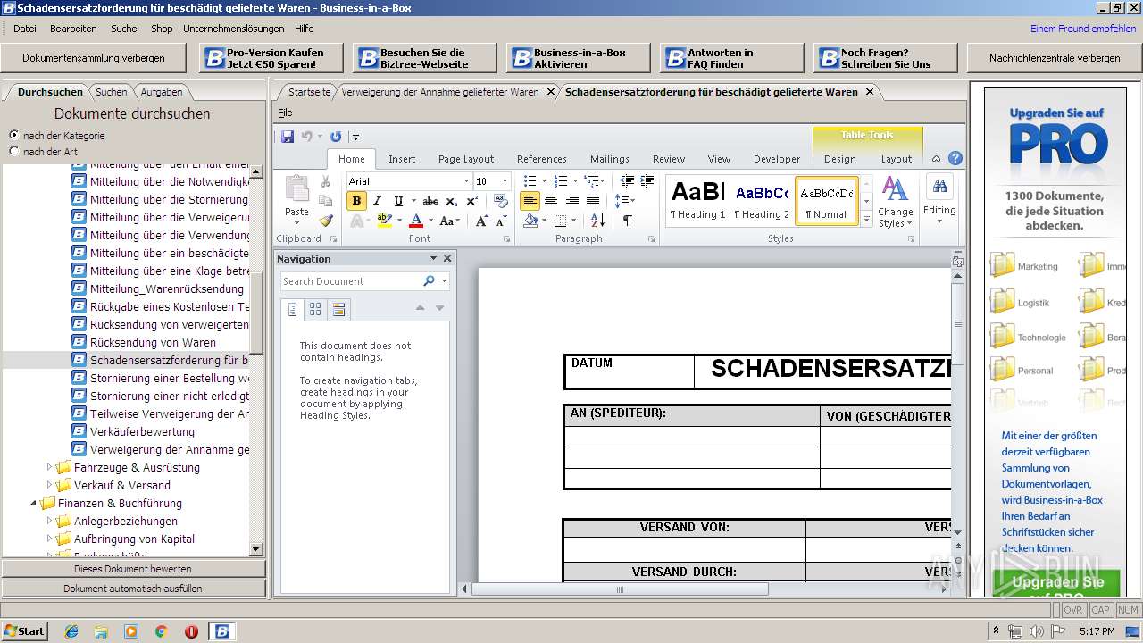Open Change Styles menu
Image resolution: width=1143 pixels, height=643 pixels.
click(895, 202)
